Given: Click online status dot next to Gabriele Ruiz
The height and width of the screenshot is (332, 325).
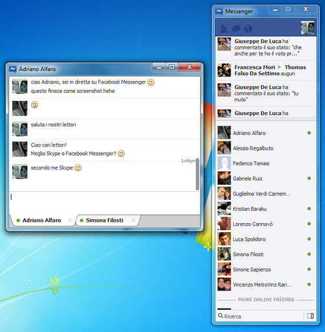Looking at the screenshot, I should pyautogui.click(x=309, y=178).
